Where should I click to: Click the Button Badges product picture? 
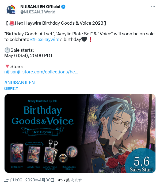pyautogui.click(x=68, y=154)
